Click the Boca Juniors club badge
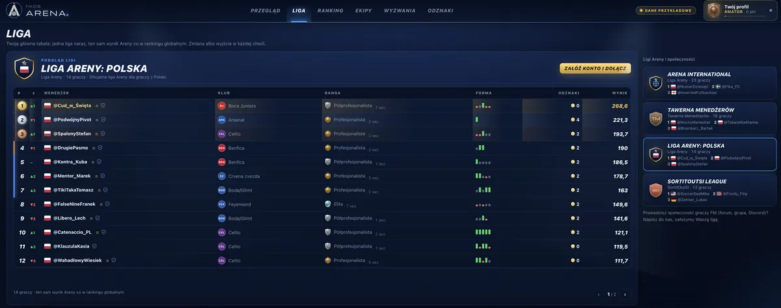781x308 pixels. [x=222, y=105]
